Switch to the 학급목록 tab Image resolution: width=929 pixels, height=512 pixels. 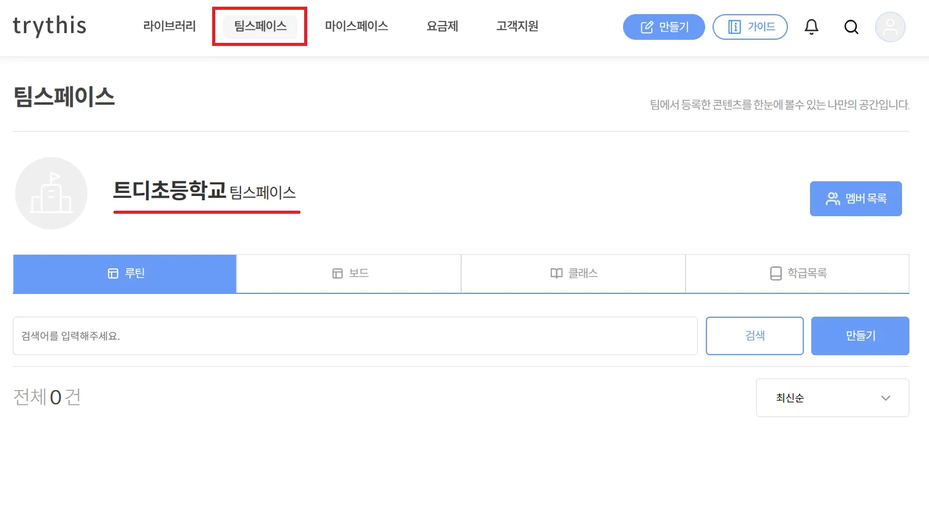click(x=797, y=274)
